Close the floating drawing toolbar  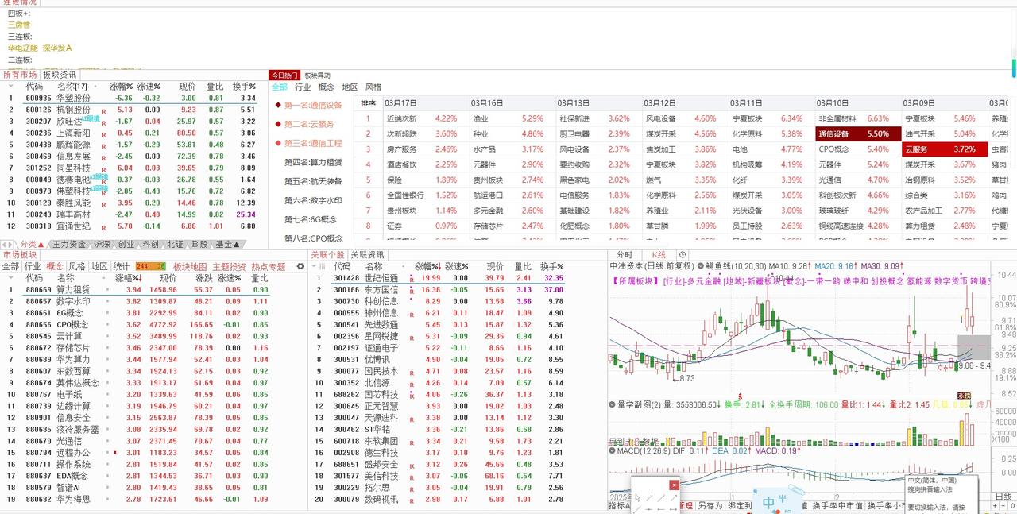pyautogui.click(x=675, y=485)
